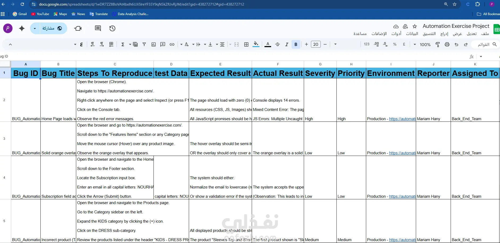Open the Translate bookmark
This screenshot has width=500, height=243.
click(x=99, y=14)
